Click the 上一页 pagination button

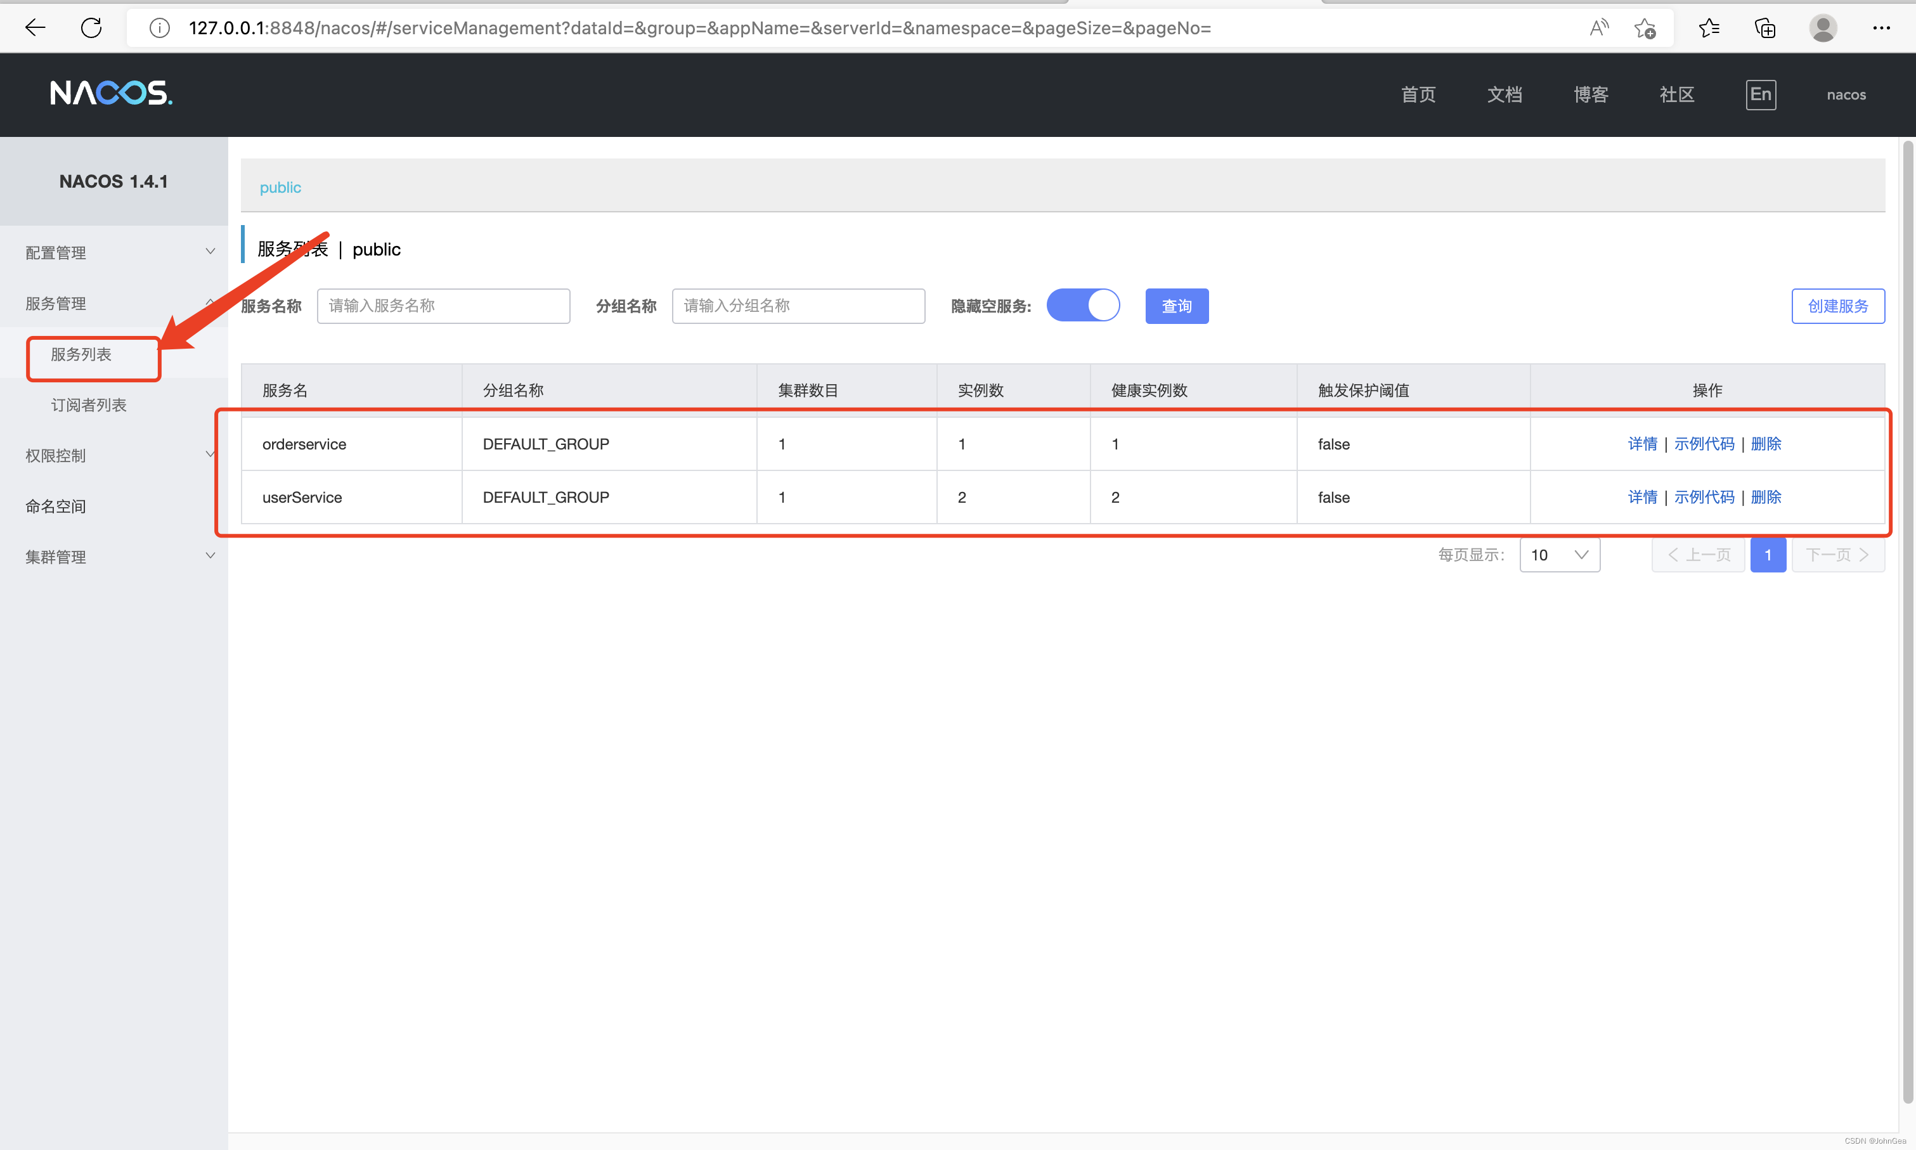(x=1699, y=555)
